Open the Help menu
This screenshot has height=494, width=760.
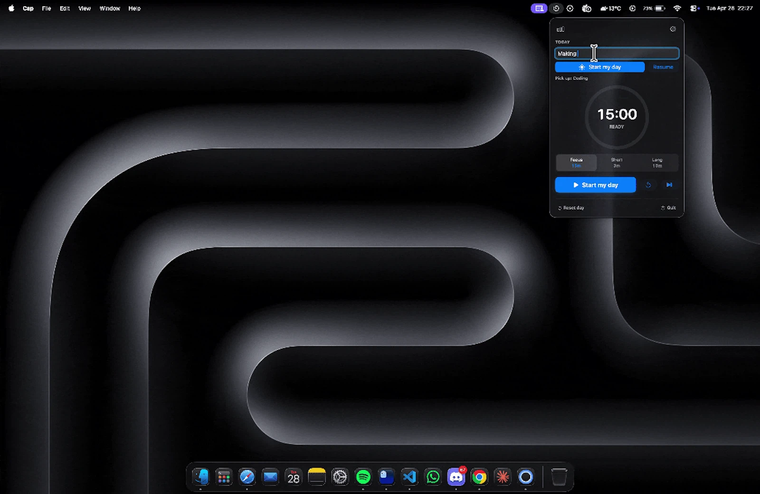click(x=134, y=8)
